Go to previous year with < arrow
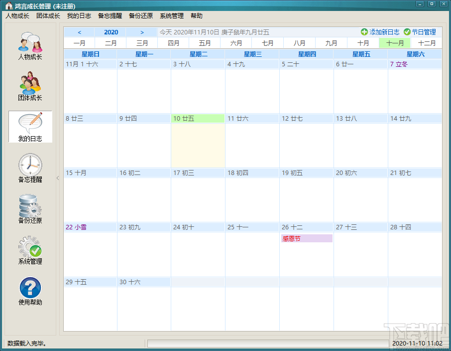This screenshot has height=351, width=451. 79,32
